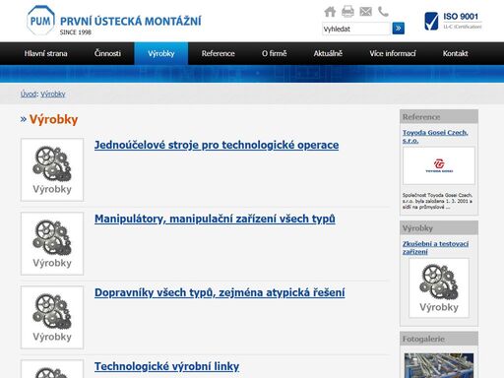Select the Výrobky menu tab
504x378 pixels.
(160, 53)
